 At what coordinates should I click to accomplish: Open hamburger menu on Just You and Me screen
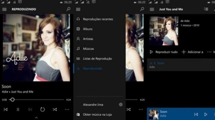(x=152, y=9)
